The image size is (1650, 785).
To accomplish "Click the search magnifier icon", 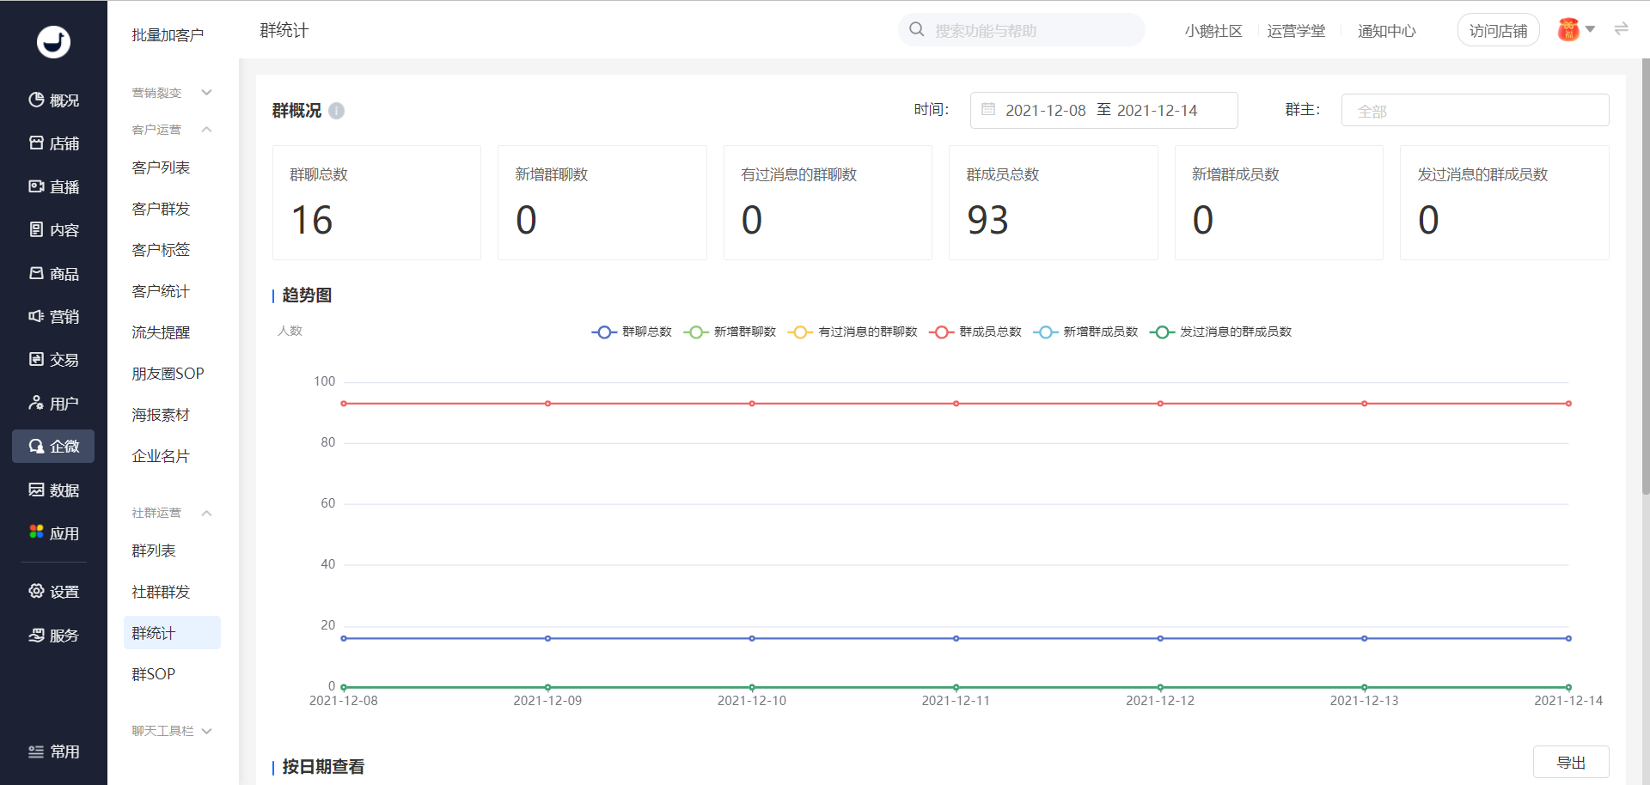I will [x=917, y=30].
